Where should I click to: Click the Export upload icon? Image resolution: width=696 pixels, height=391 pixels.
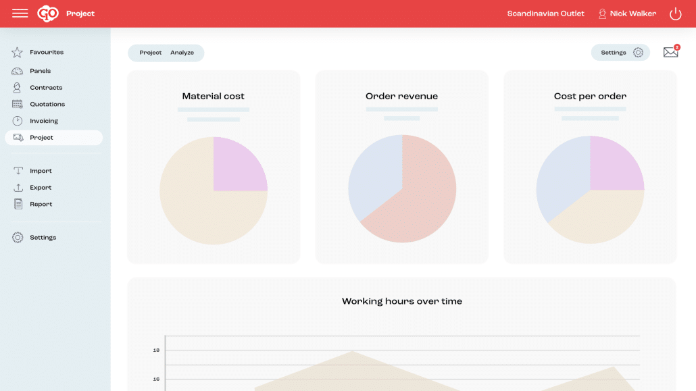point(18,188)
